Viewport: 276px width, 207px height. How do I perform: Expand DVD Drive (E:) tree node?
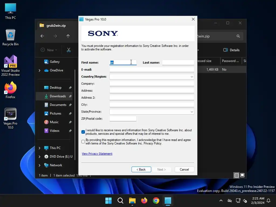[x=39, y=157]
